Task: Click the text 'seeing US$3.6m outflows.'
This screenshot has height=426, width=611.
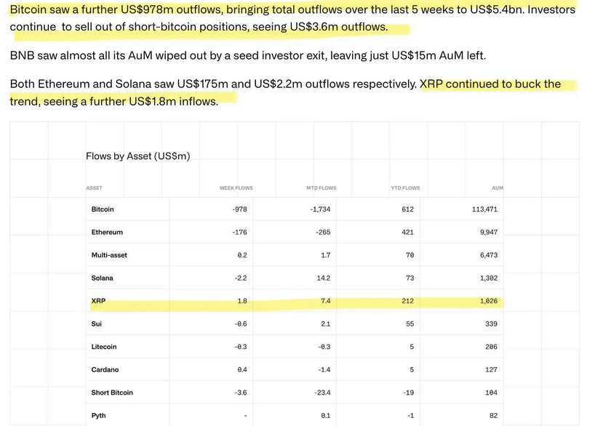Action: pos(320,27)
